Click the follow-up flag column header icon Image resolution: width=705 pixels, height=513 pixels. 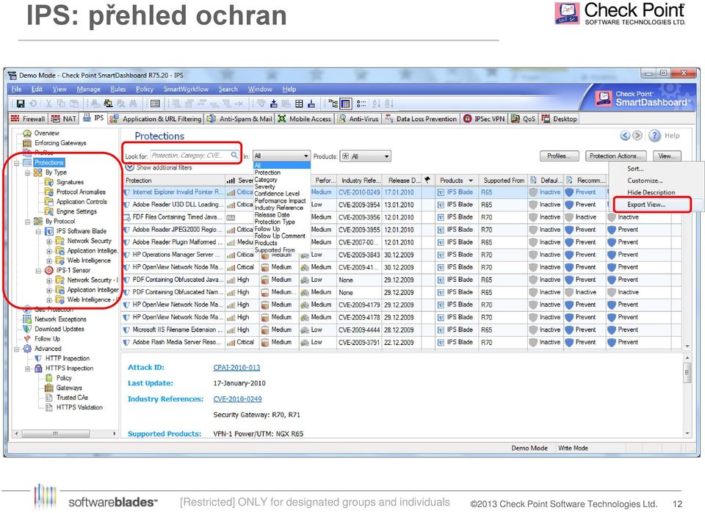(427, 180)
